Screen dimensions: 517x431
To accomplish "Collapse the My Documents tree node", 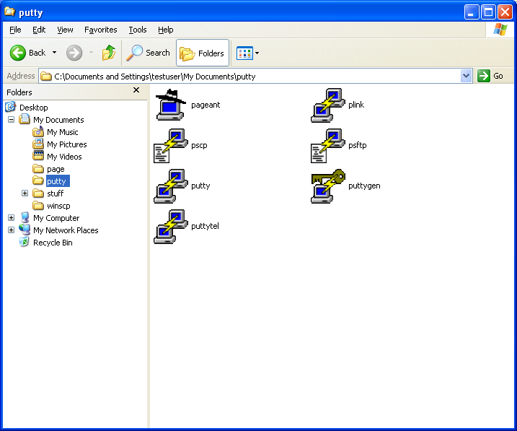I will [x=12, y=119].
